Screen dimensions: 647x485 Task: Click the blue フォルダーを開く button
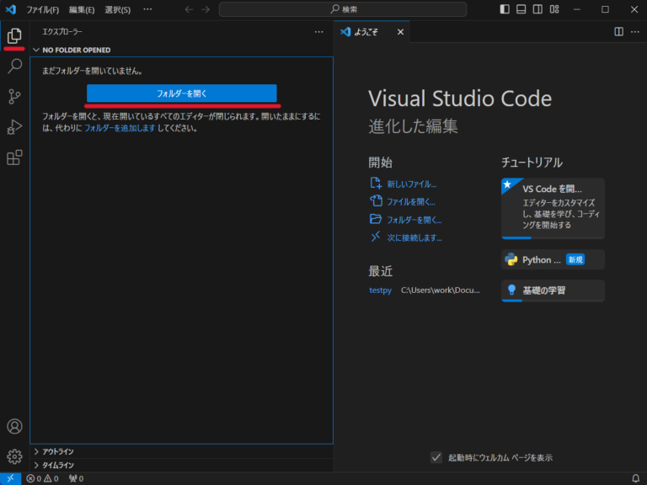182,93
